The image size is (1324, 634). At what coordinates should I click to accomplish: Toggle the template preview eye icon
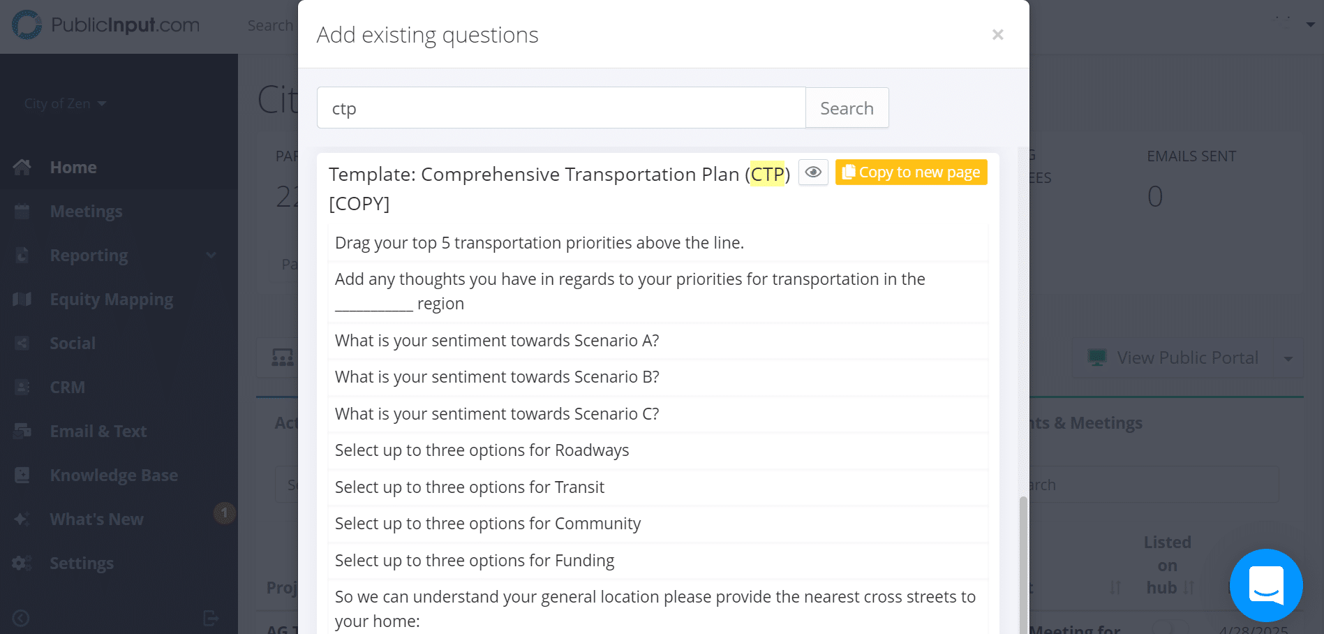[x=812, y=172]
